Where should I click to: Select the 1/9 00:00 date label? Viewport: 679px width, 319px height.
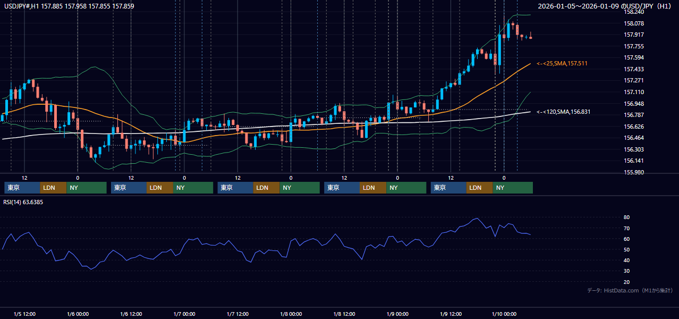(397, 314)
